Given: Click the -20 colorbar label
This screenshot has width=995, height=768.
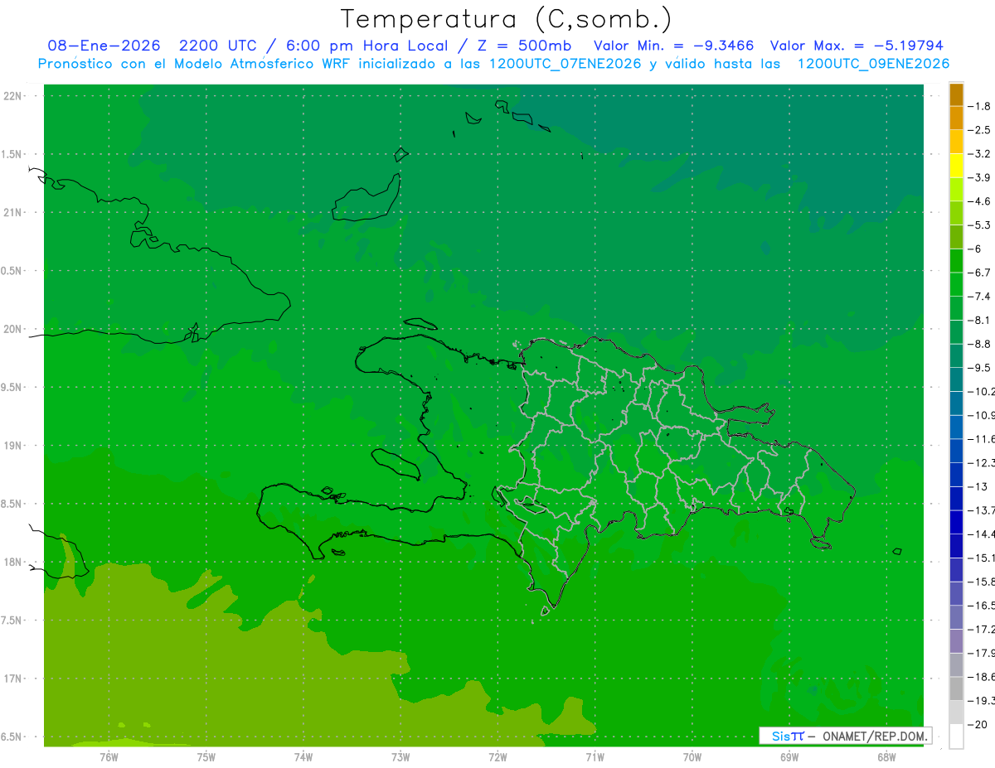Looking at the screenshot, I should pos(978,724).
